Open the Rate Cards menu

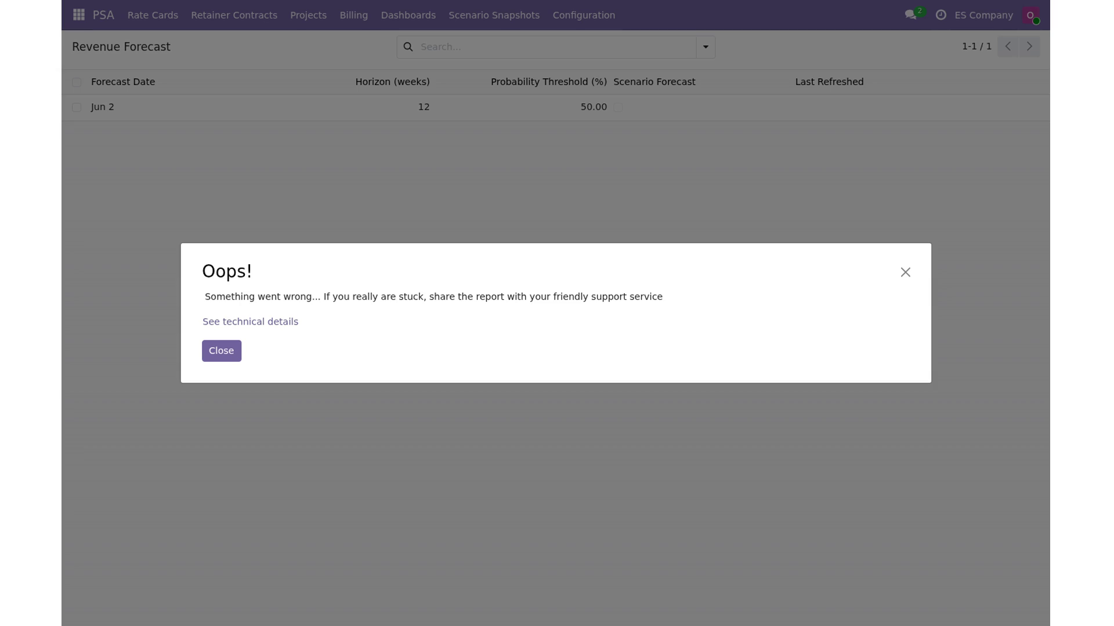point(153,15)
